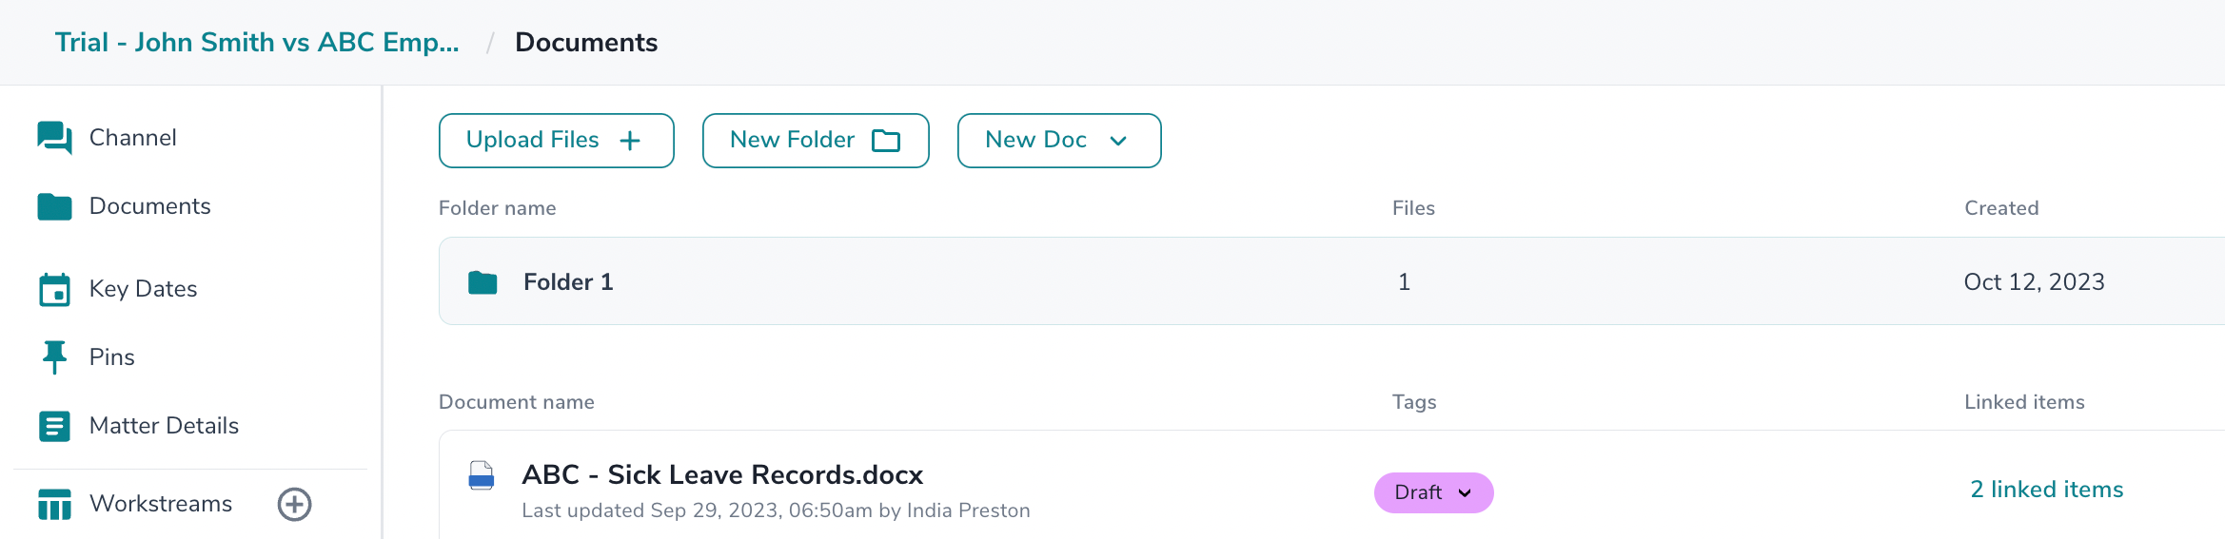Click the Key Dates calendar icon
The width and height of the screenshot is (2225, 539).
pos(54,290)
